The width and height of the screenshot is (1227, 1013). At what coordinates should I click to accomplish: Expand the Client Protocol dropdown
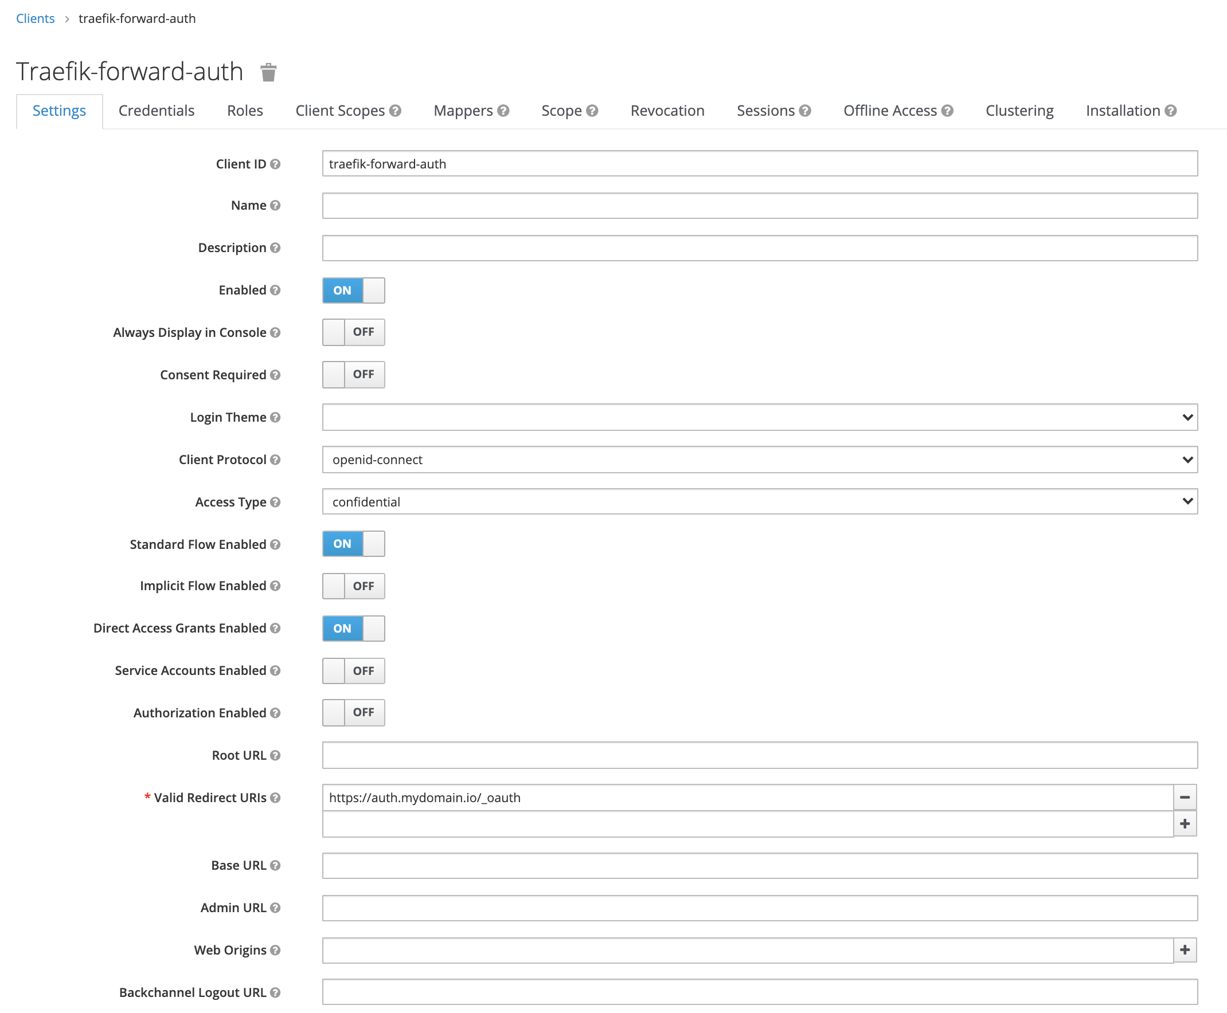click(x=1187, y=459)
